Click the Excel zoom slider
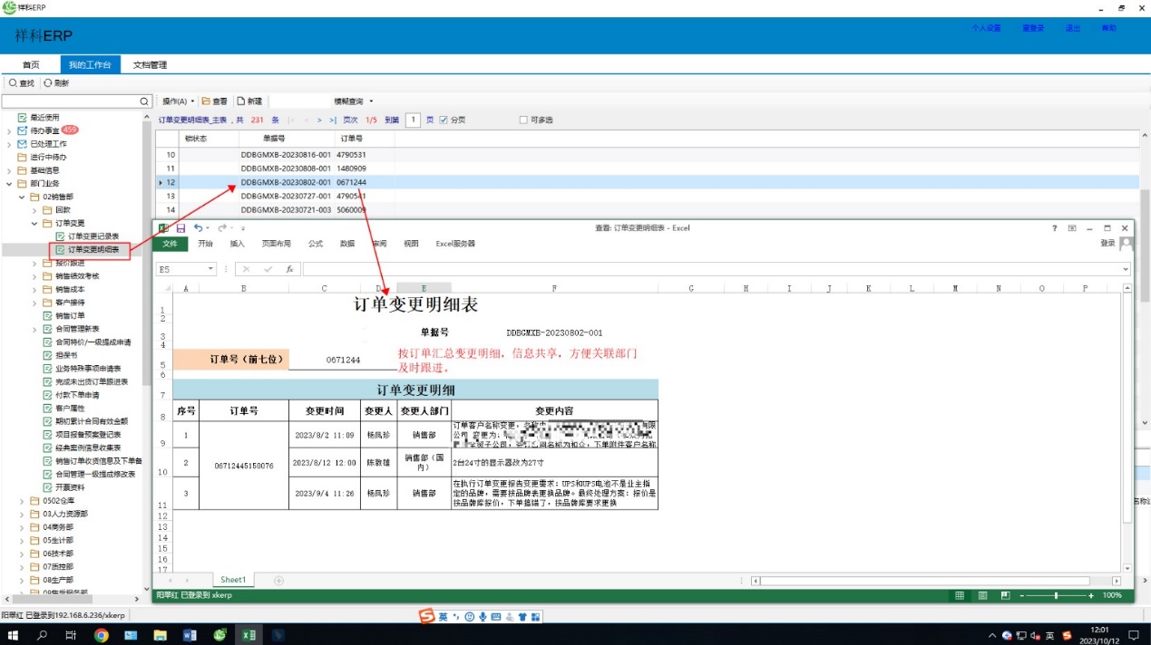Viewport: 1151px width, 645px height. pos(1055,595)
